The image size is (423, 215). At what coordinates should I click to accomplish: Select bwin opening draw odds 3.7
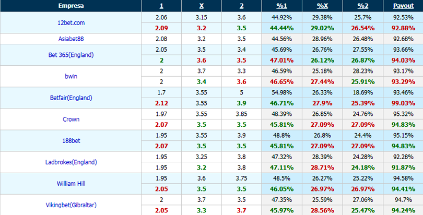(x=202, y=71)
